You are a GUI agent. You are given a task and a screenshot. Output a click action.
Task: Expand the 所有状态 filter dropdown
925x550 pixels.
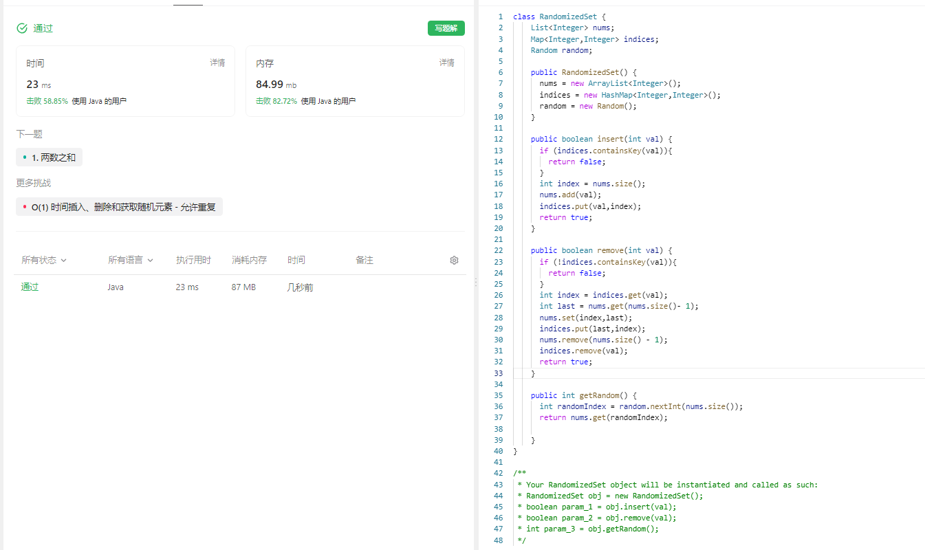tap(44, 260)
